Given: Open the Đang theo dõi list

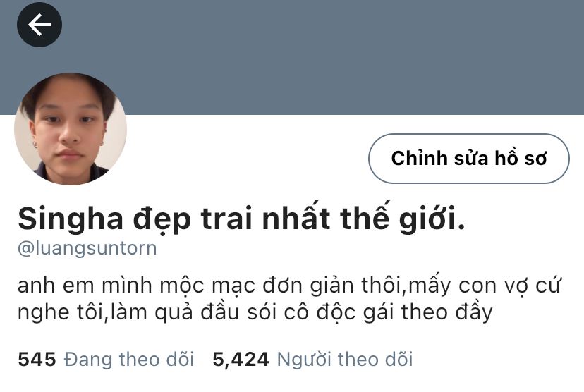Looking at the screenshot, I should tap(129, 360).
